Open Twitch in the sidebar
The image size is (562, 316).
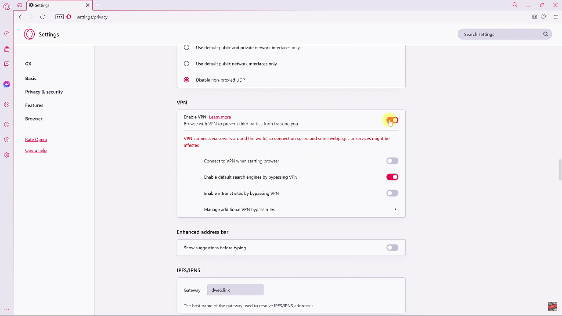tap(7, 64)
